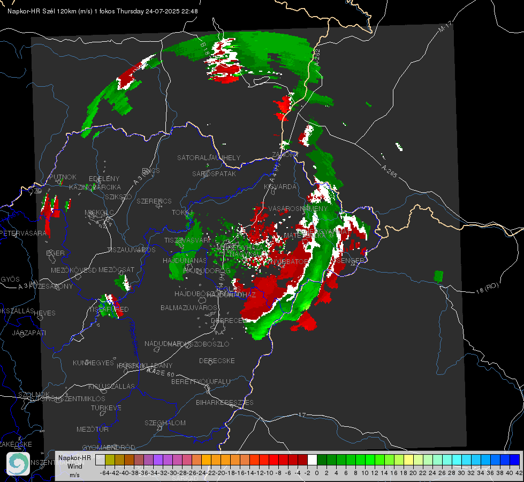The image size is (524, 482).
Task: Click the EDELÉNY city label
Action: pos(104,179)
